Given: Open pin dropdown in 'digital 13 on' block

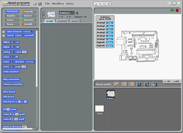Looking at the screenshot, I should click(x=13, y=42).
